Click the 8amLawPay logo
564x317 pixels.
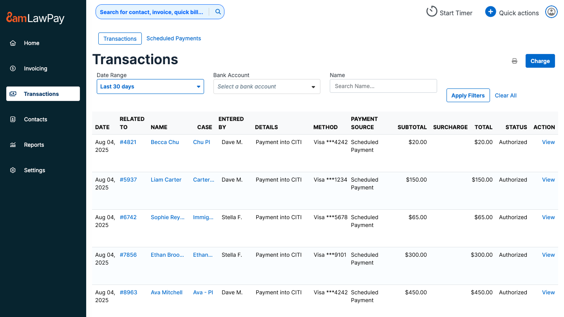34,18
